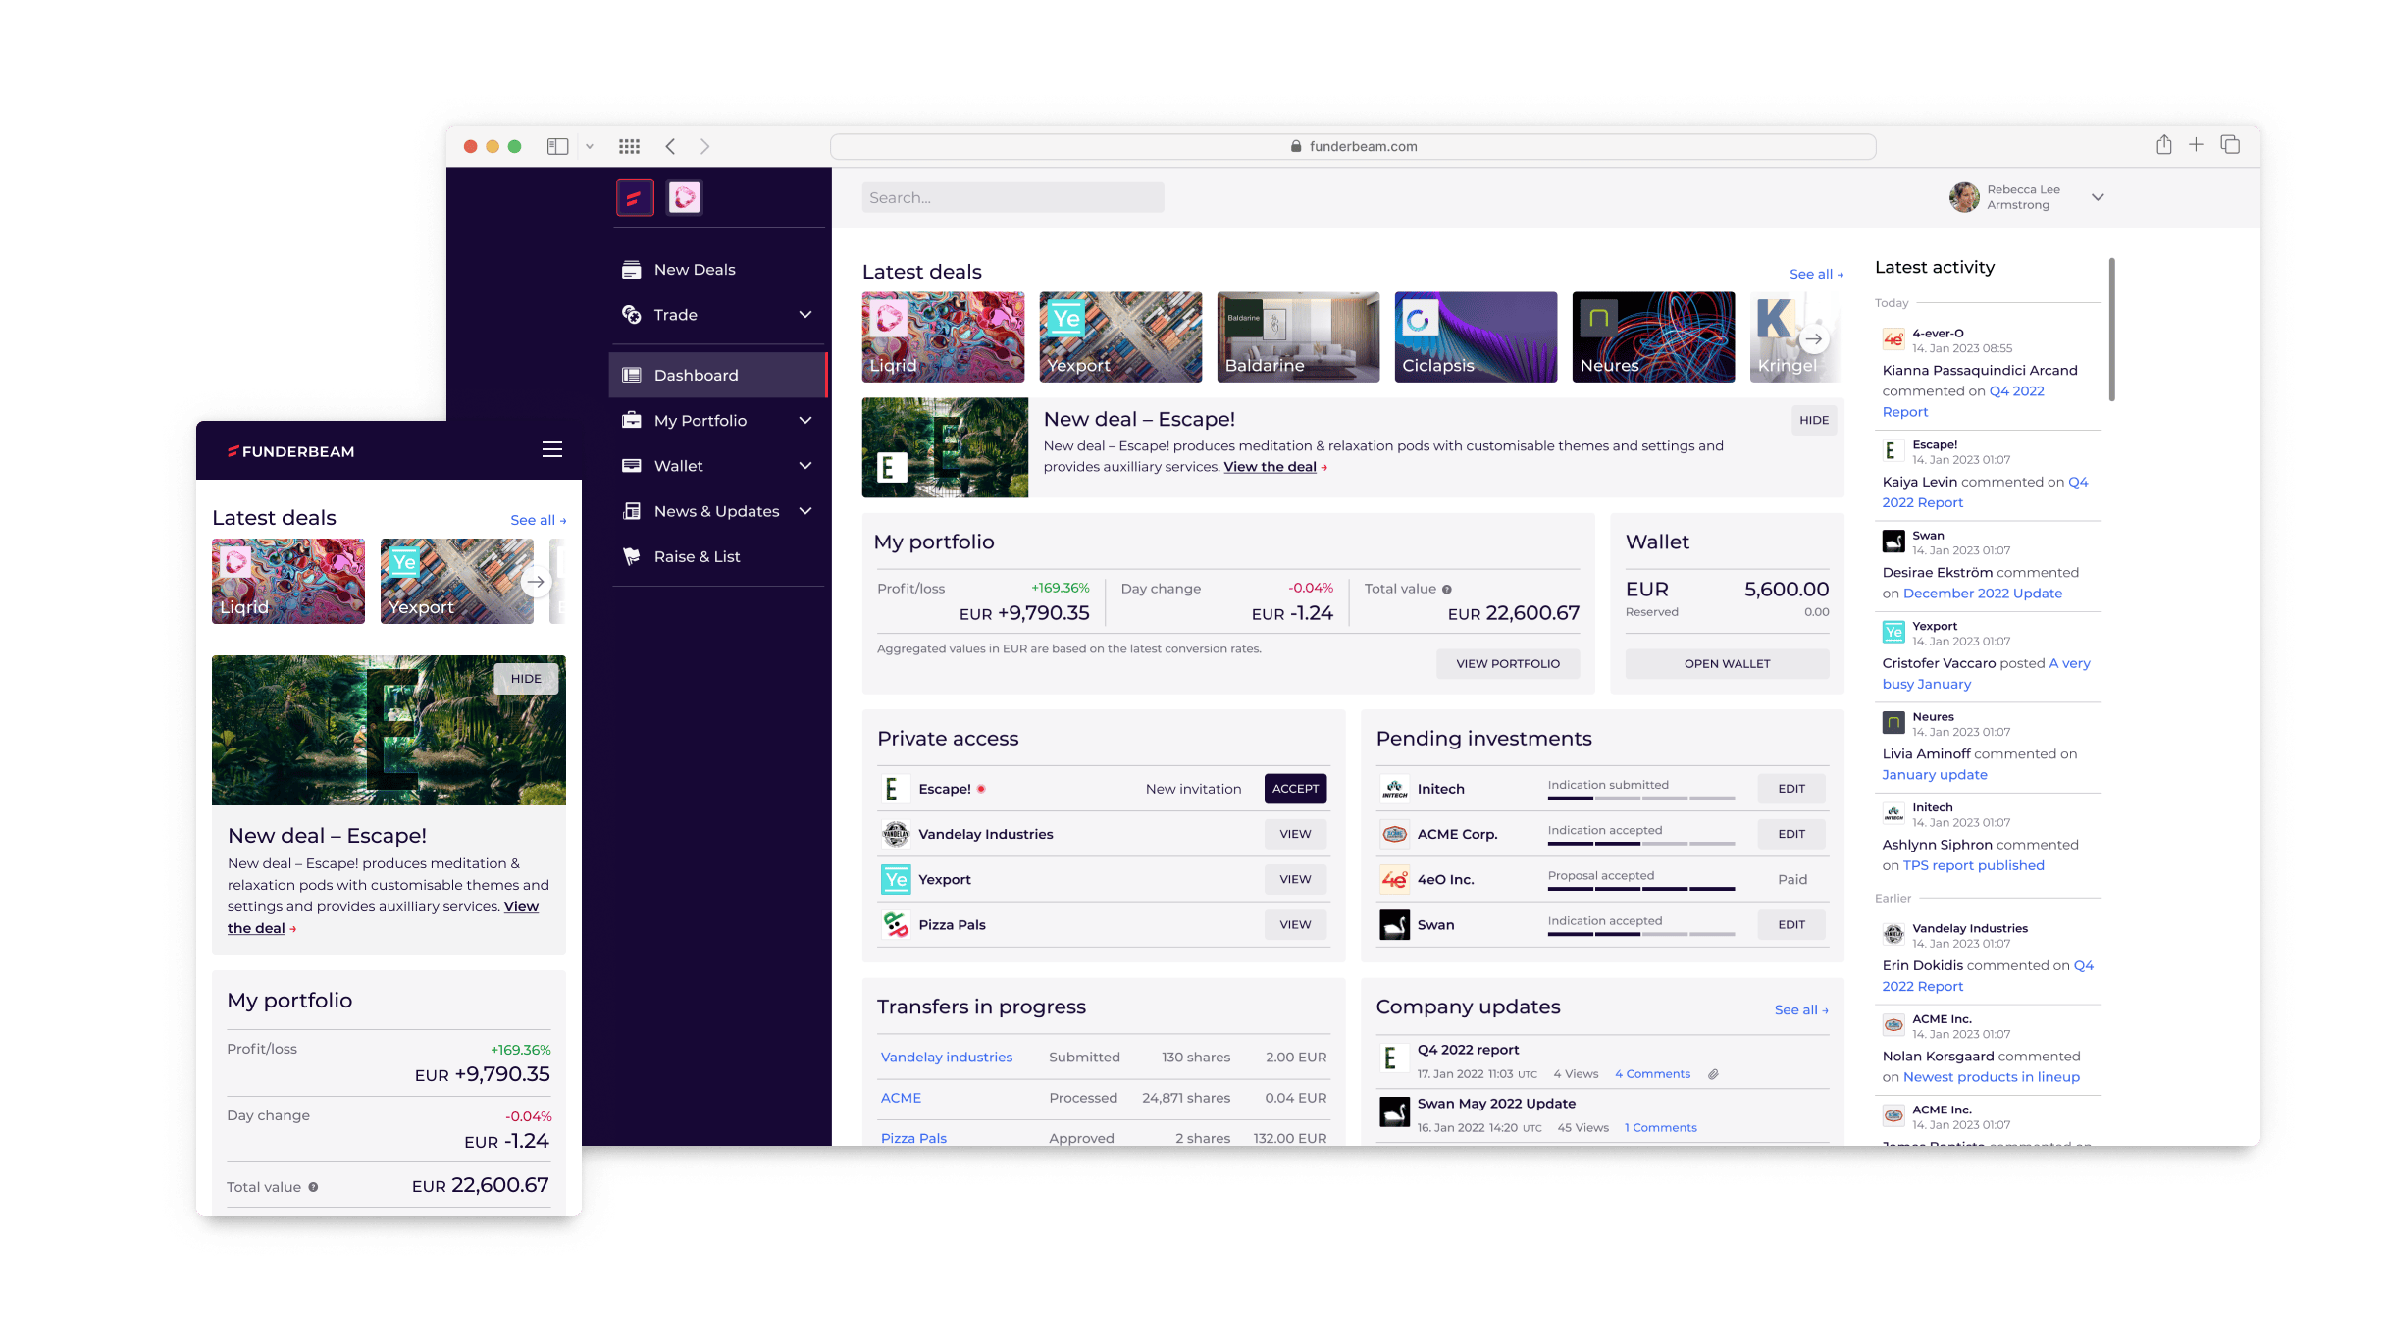2386x1342 pixels.
Task: Open Raise & List in sidebar
Action: (697, 556)
